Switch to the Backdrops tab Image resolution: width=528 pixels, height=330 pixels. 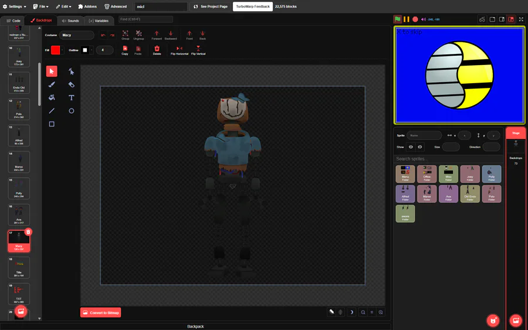(41, 21)
